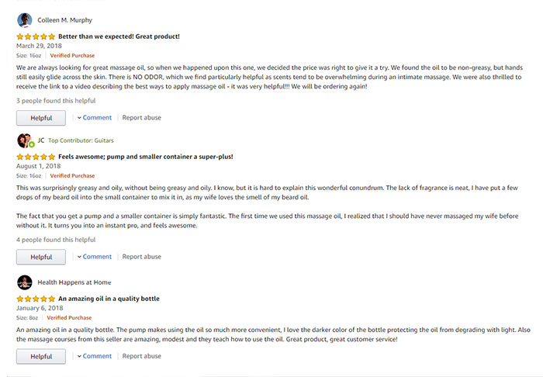Image resolution: width=543 pixels, height=377 pixels.
Task: Report abuse on Health Happens at Home review
Action: tap(142, 356)
